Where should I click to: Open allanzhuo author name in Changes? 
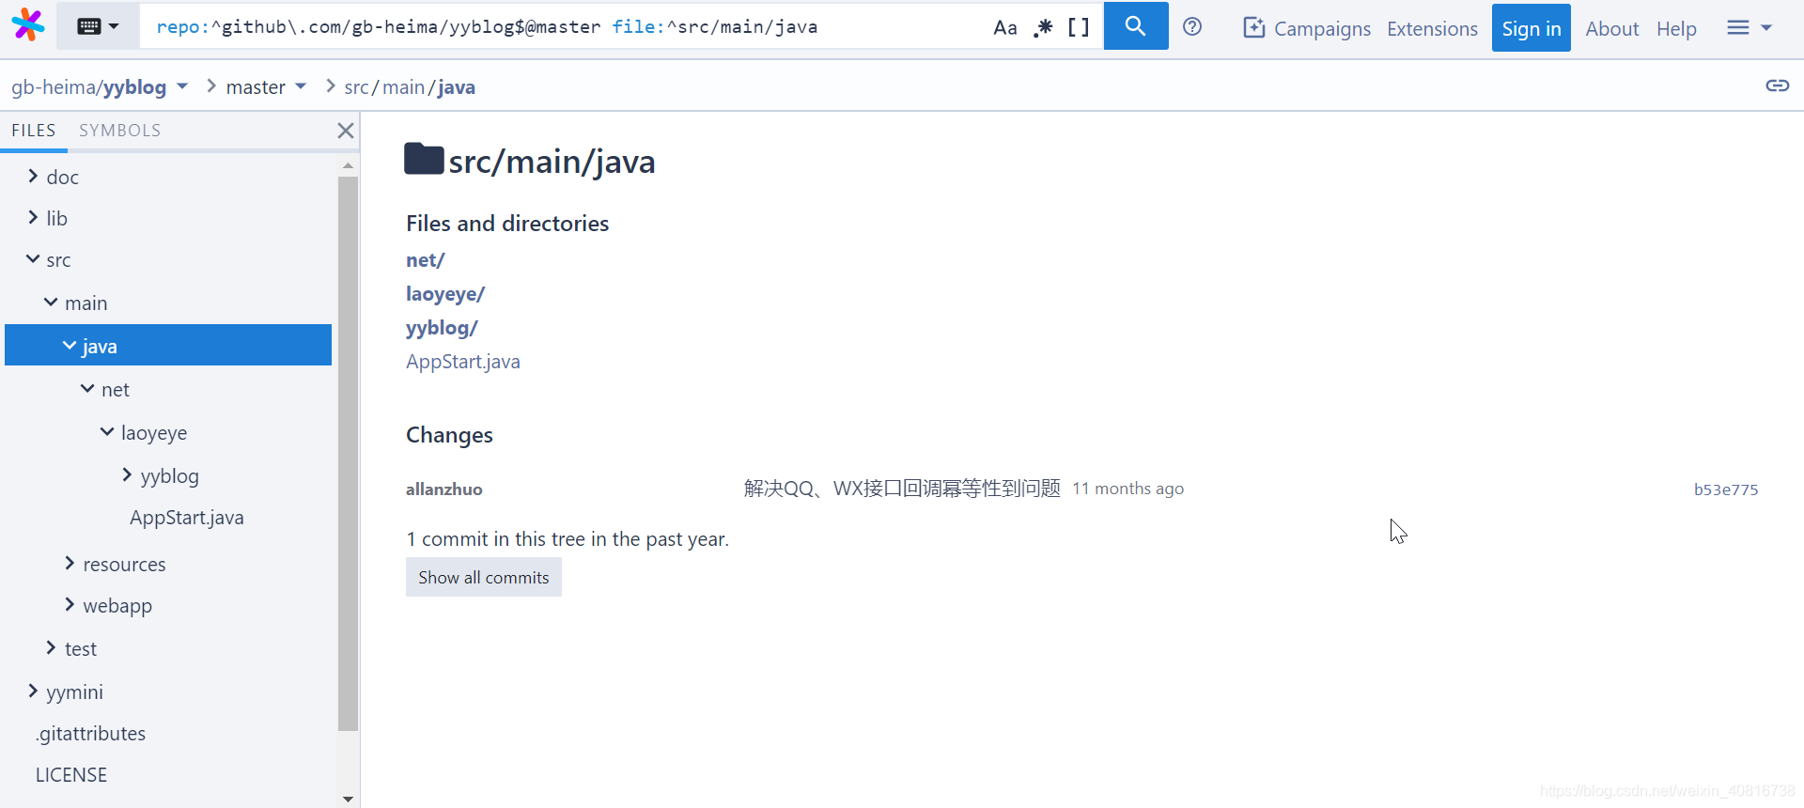444,489
